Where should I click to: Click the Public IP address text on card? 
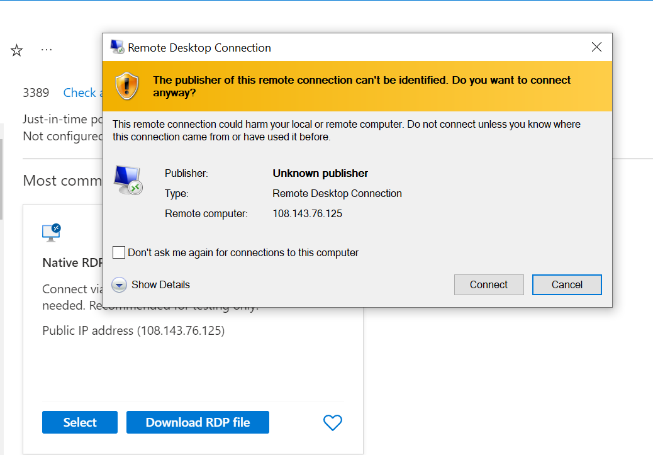(133, 330)
